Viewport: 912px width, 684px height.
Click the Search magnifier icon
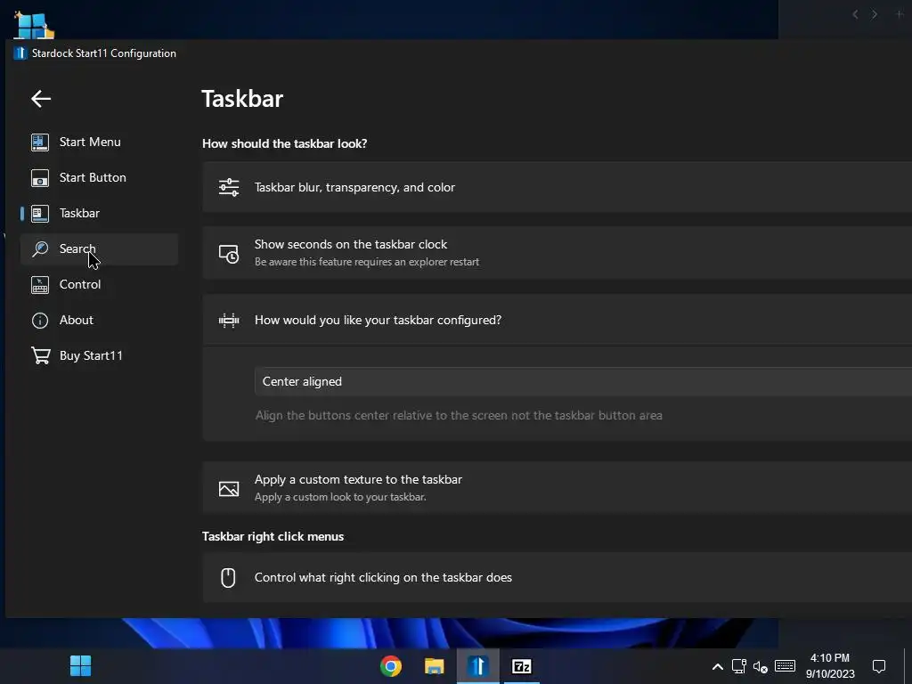(40, 249)
